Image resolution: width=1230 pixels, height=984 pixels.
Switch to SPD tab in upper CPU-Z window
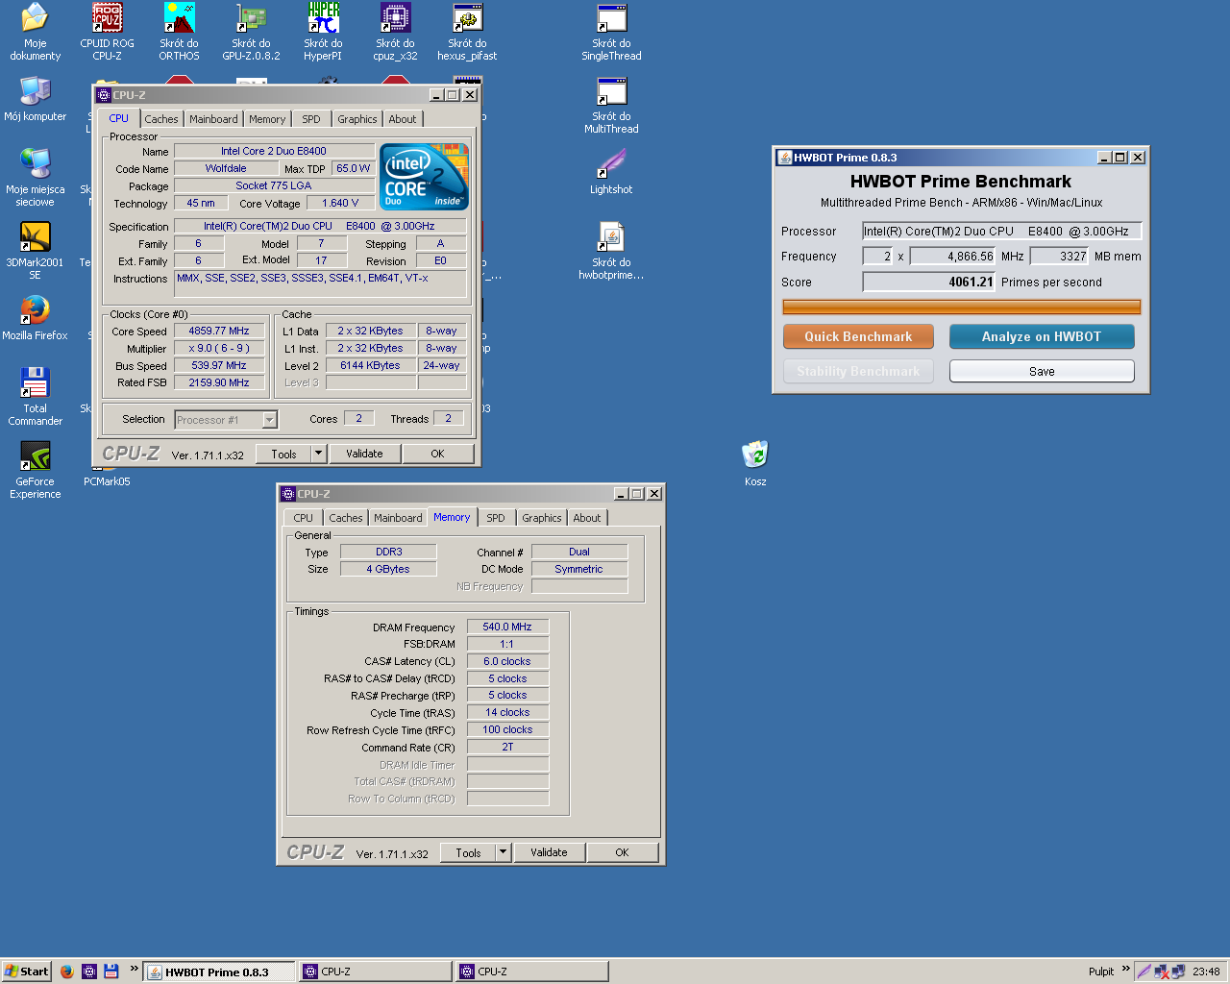[311, 119]
